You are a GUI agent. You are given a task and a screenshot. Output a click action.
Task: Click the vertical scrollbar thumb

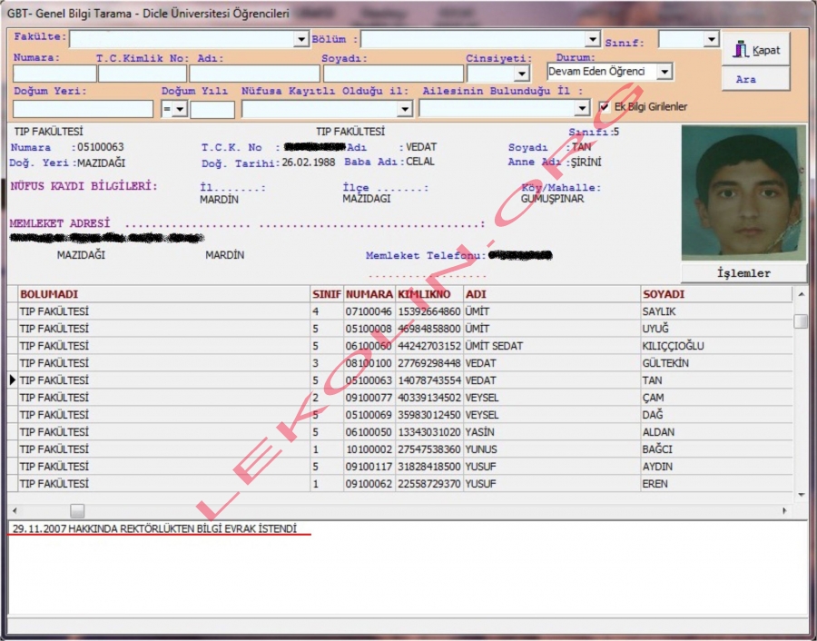click(801, 321)
